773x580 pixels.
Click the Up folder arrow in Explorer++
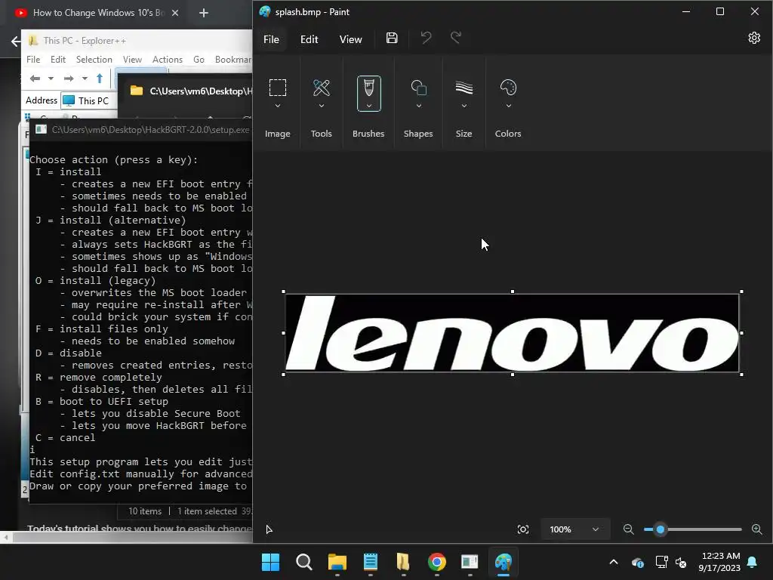pos(100,79)
